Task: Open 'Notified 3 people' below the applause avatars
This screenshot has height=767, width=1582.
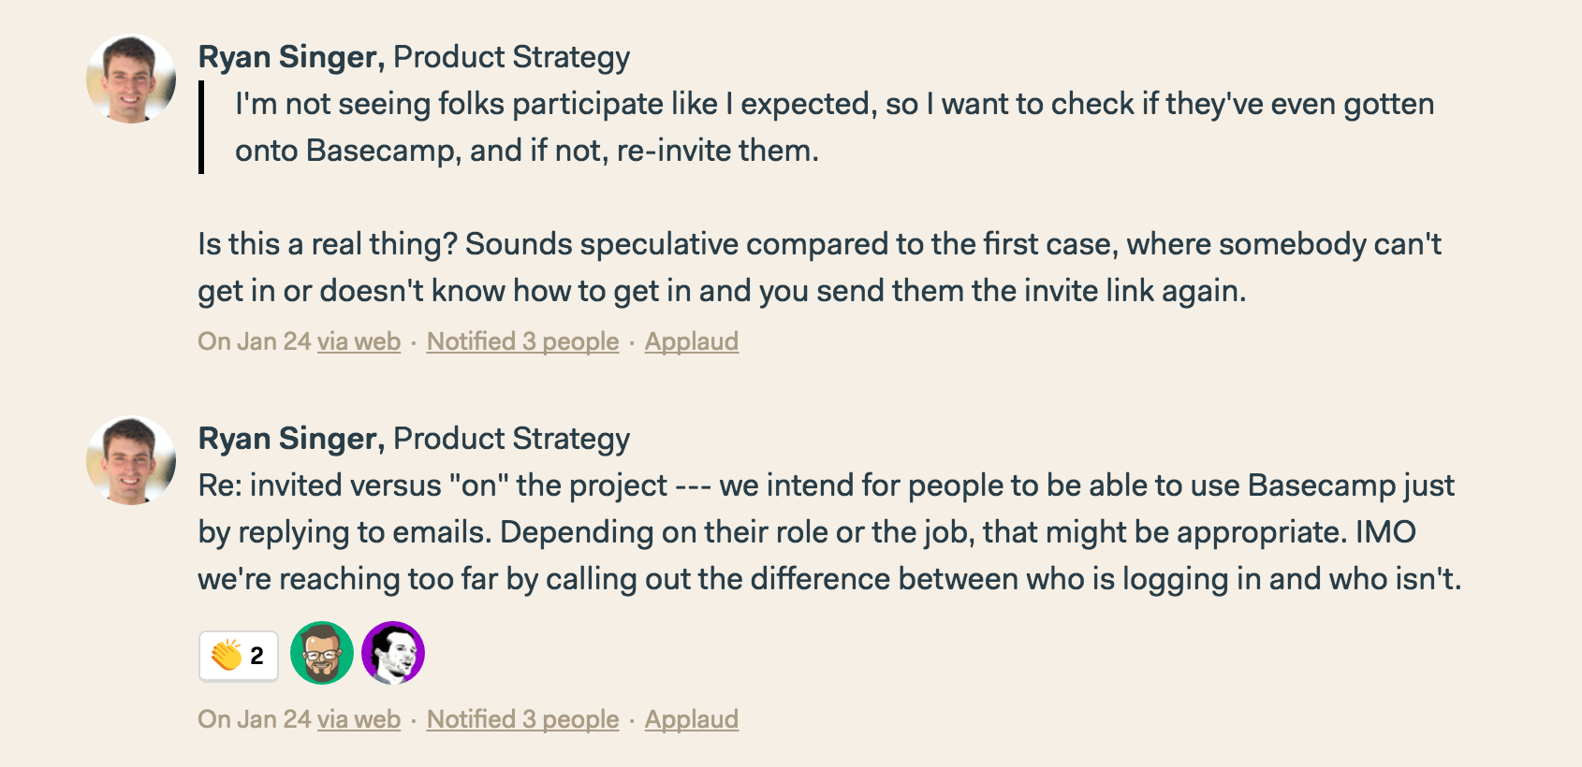Action: 523,719
